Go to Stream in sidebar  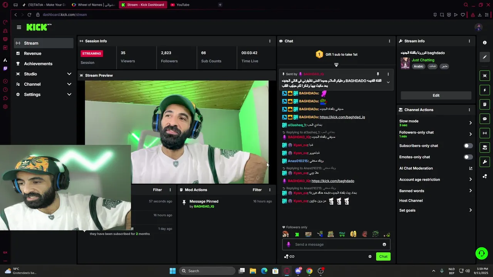click(44, 43)
